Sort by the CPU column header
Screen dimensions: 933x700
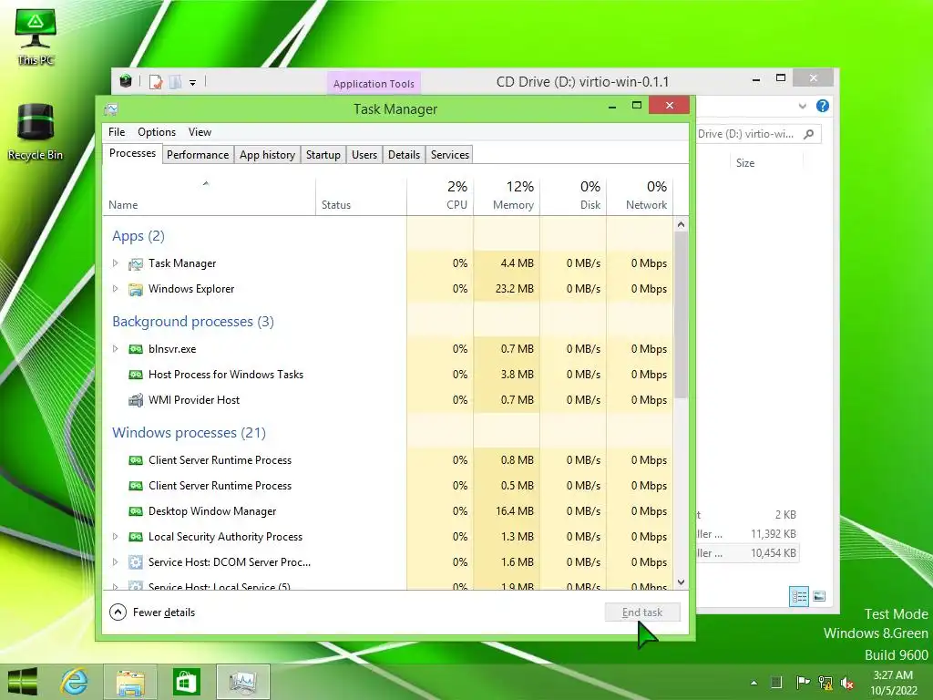[440, 197]
